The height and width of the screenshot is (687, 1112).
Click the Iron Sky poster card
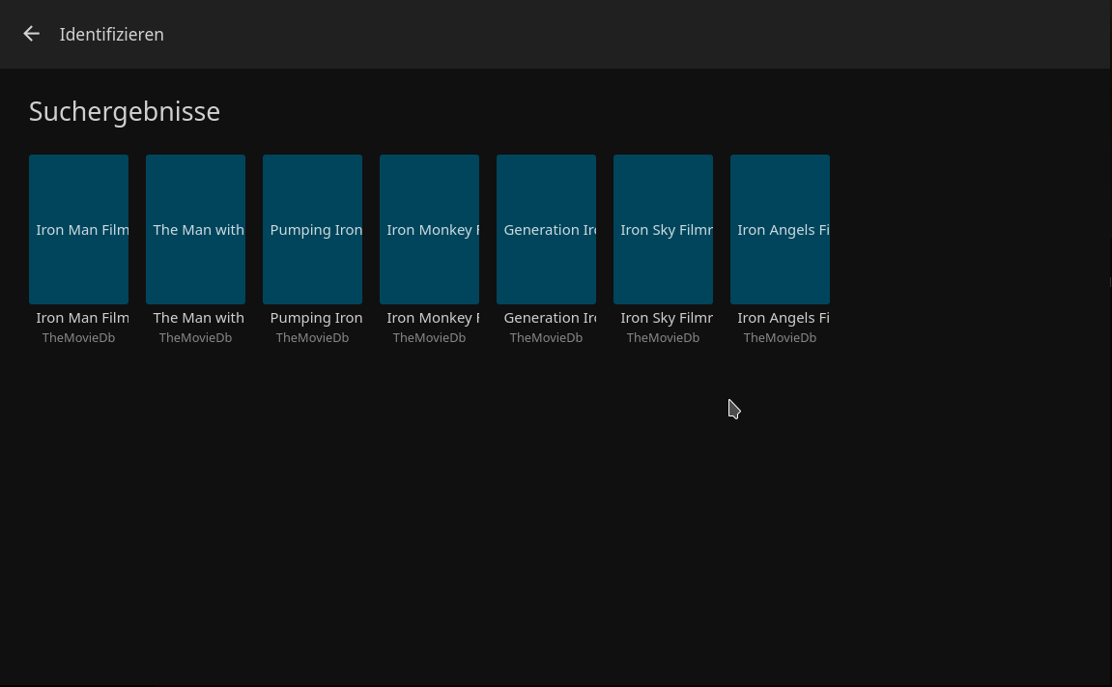click(663, 229)
